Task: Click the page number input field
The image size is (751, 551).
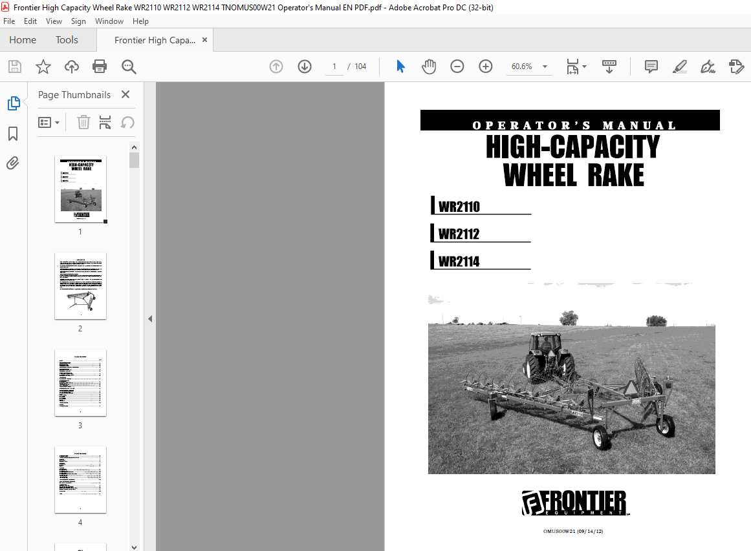Action: coord(334,67)
